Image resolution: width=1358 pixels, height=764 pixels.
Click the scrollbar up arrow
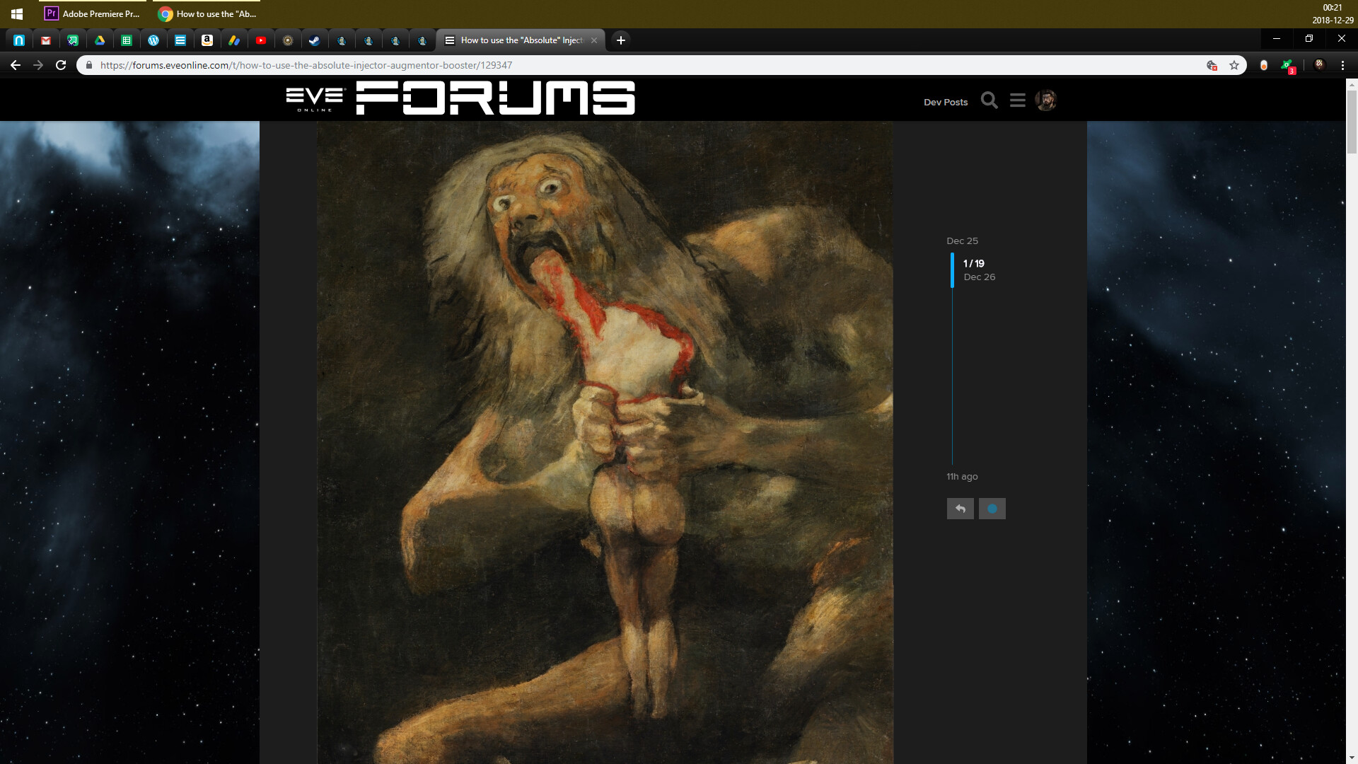click(x=1352, y=83)
